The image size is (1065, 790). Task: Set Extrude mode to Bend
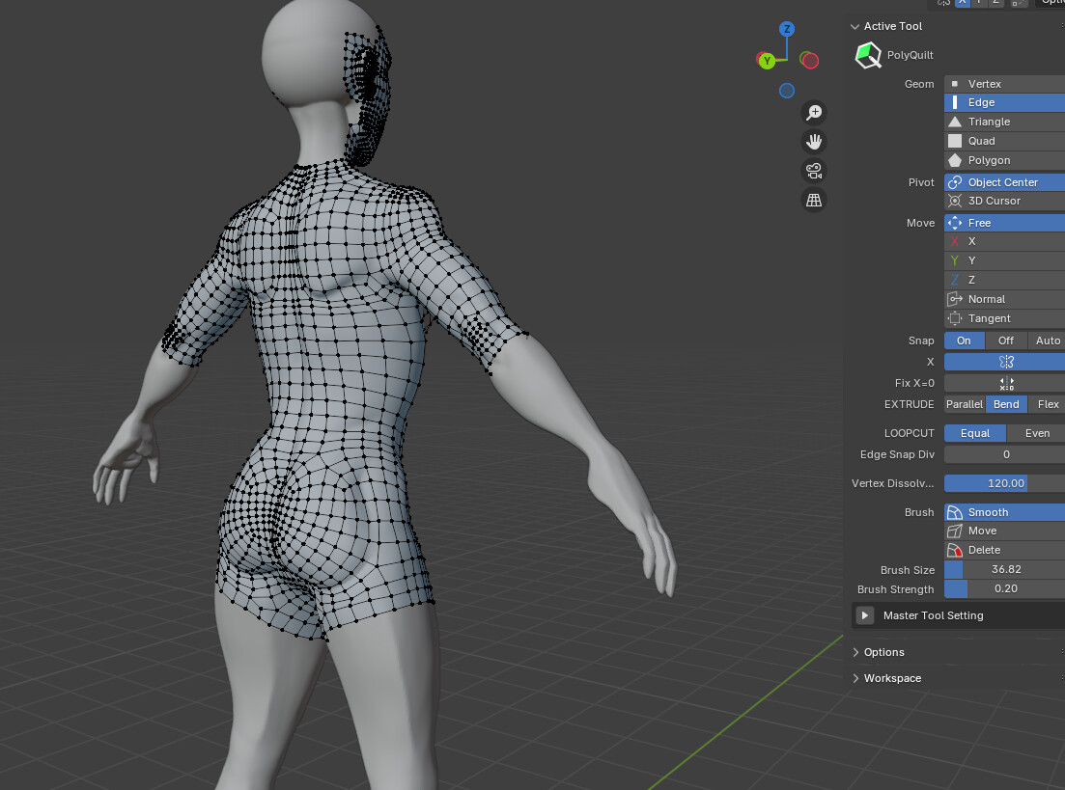[x=1006, y=404]
